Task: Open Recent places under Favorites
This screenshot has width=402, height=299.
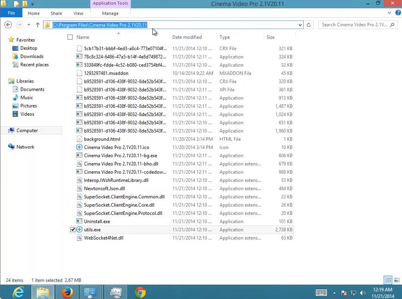Action: click(x=34, y=64)
